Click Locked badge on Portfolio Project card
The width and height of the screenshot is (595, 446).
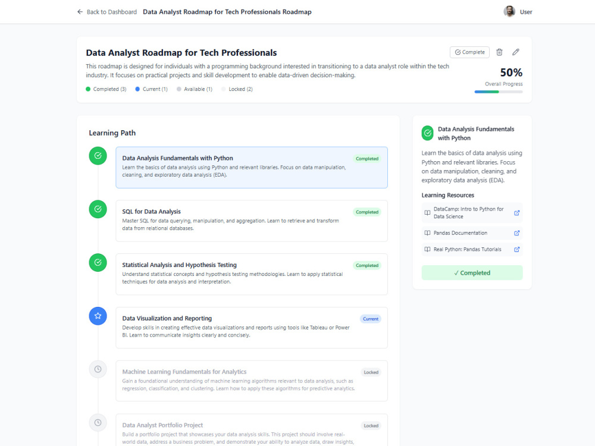click(x=371, y=426)
